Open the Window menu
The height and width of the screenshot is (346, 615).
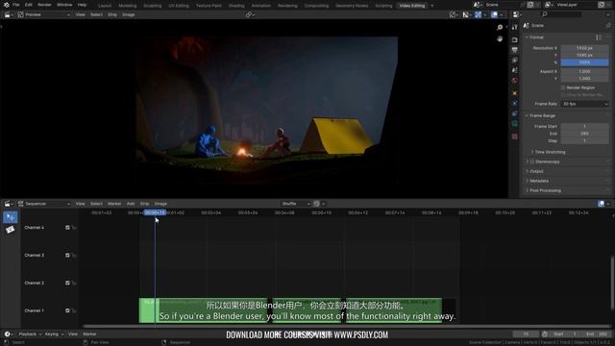pos(64,5)
